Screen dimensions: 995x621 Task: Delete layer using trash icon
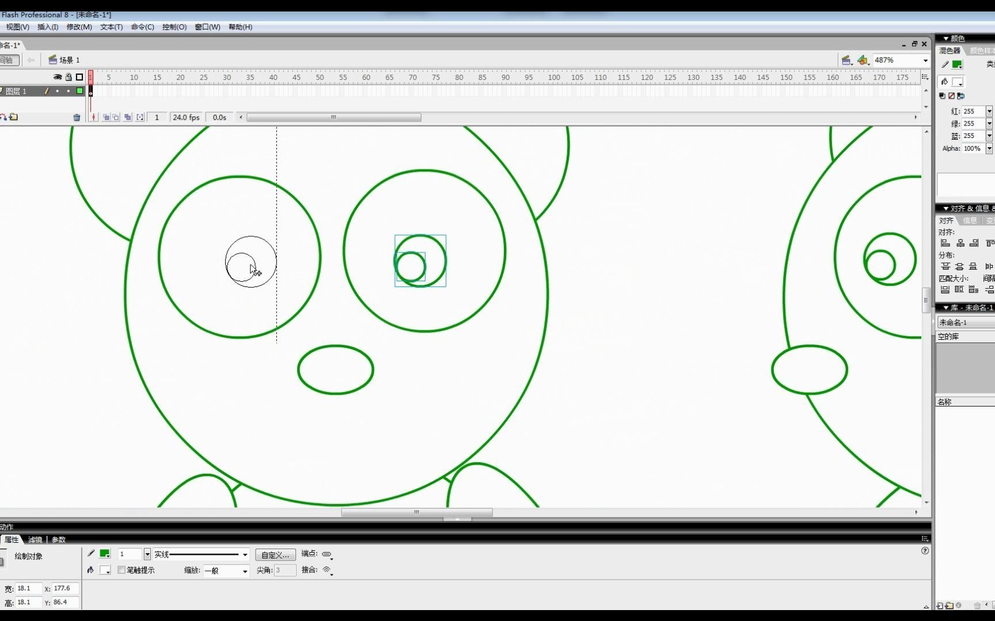click(77, 117)
